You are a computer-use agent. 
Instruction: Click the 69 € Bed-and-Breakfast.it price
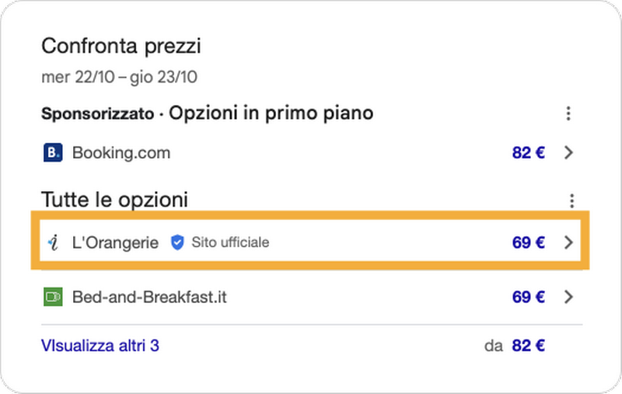click(x=528, y=296)
